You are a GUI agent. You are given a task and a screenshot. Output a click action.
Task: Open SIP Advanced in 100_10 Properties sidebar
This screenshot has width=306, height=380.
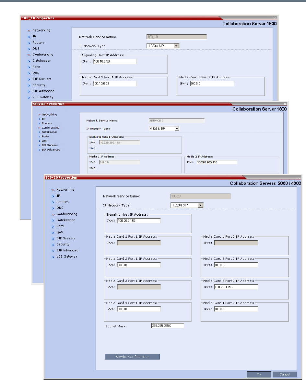[43, 91]
